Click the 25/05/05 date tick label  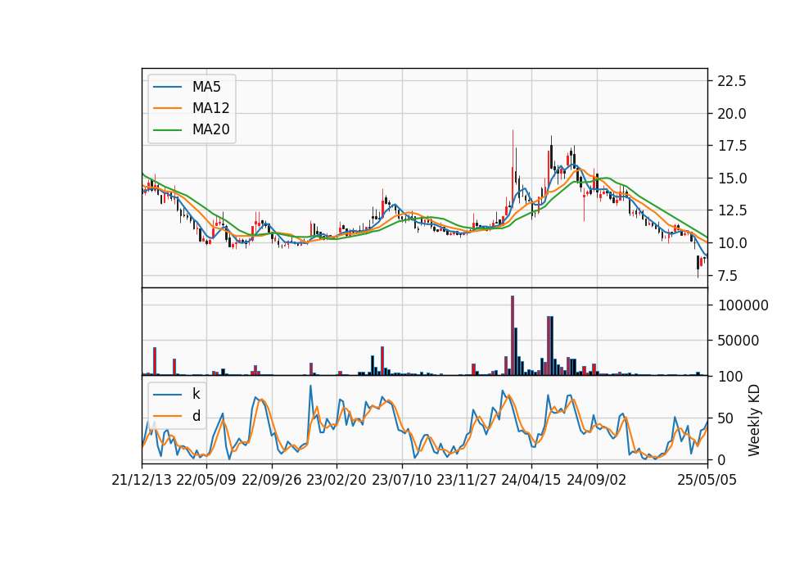click(707, 480)
